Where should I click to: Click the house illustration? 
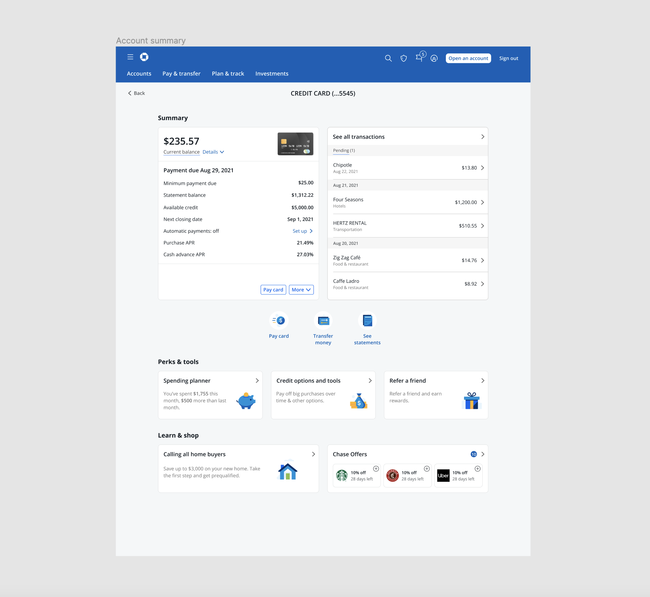point(287,470)
